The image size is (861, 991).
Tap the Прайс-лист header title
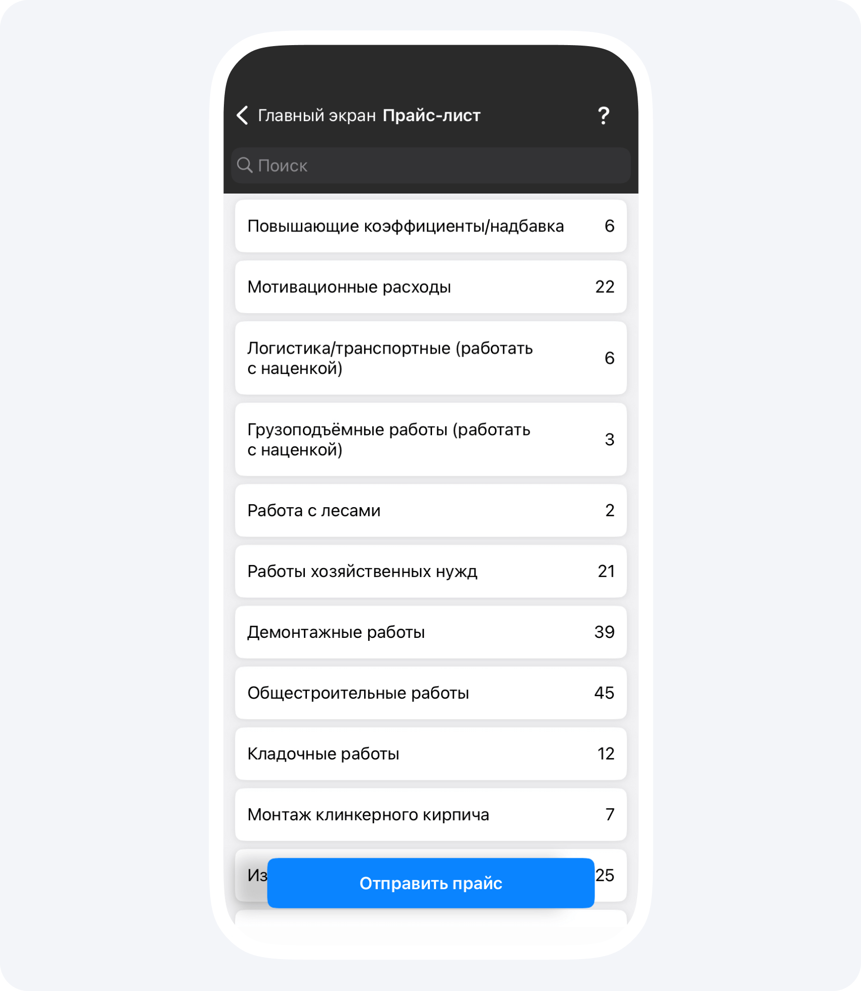[432, 116]
